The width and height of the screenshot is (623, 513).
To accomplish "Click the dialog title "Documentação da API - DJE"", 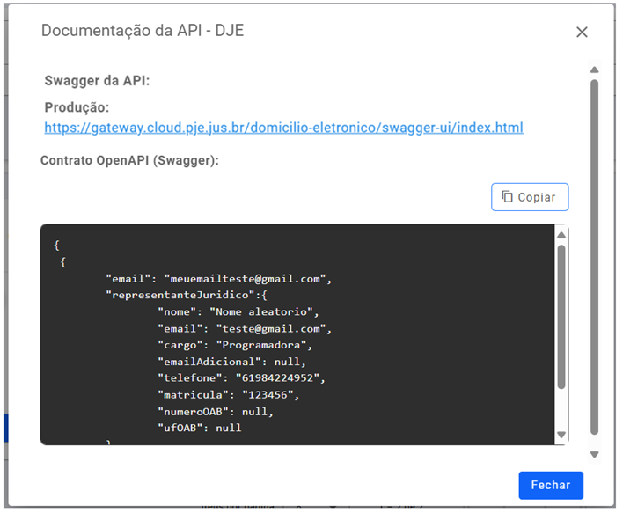I will click(143, 31).
